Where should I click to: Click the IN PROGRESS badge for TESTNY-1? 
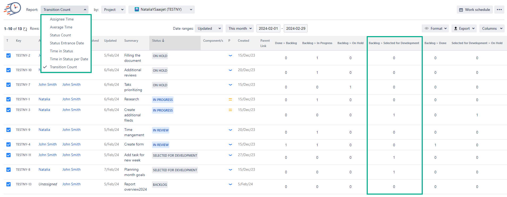tap(163, 100)
